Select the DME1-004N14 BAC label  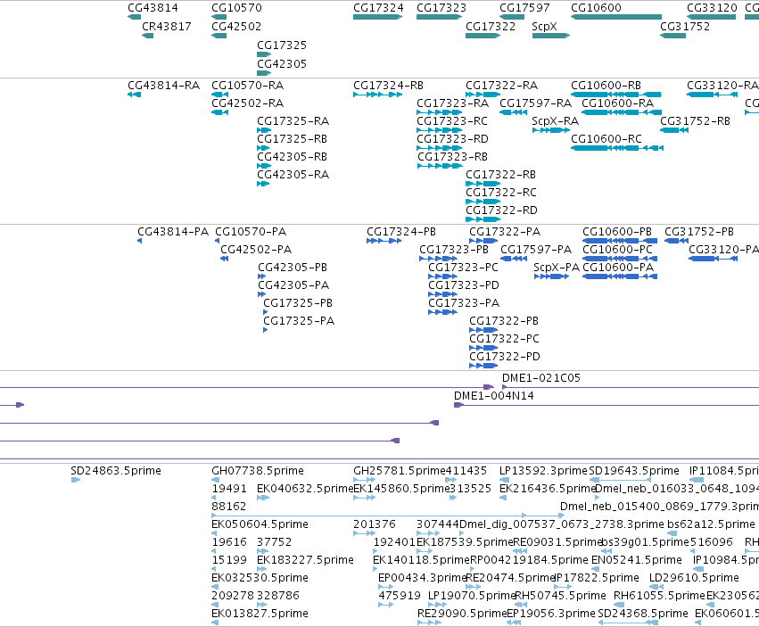pos(494,396)
